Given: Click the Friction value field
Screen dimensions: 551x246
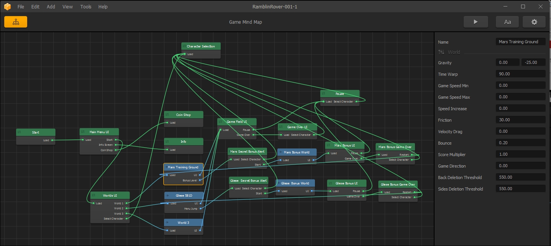Looking at the screenshot, I should [x=520, y=120].
